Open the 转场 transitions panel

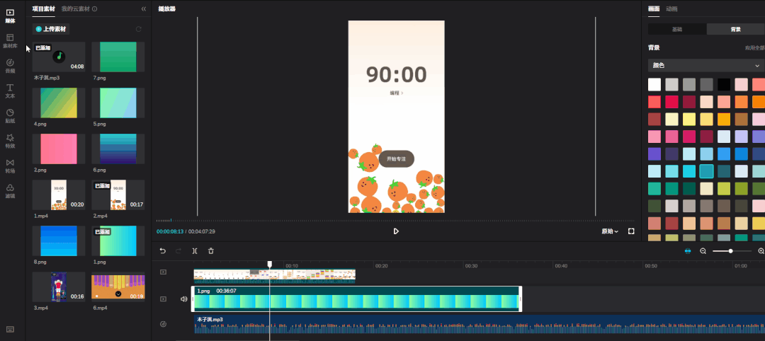pyautogui.click(x=10, y=165)
